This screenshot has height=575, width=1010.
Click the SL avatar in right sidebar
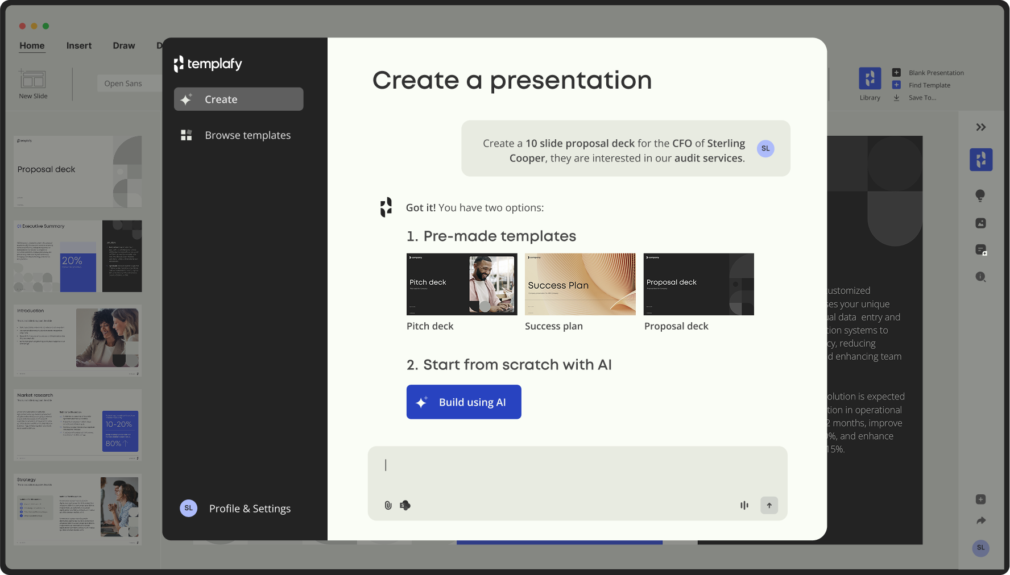pyautogui.click(x=980, y=548)
